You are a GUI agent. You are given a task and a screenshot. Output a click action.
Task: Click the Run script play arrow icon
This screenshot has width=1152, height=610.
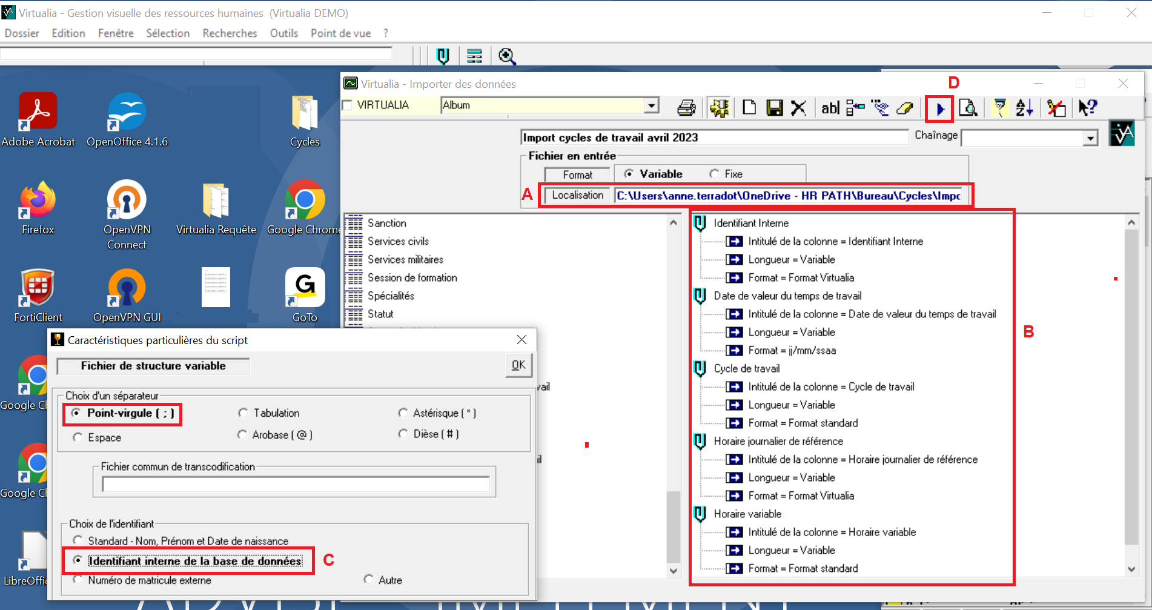tap(939, 109)
